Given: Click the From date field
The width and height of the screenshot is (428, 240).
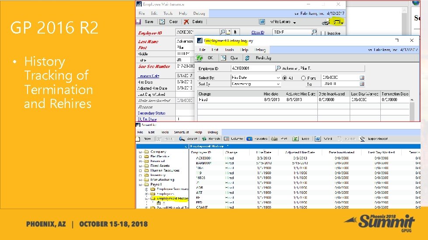Looking at the screenshot, I should [340, 78].
